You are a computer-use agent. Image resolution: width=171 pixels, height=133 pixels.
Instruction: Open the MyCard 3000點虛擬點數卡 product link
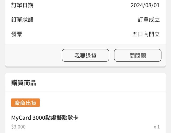pyautogui.click(x=45, y=118)
